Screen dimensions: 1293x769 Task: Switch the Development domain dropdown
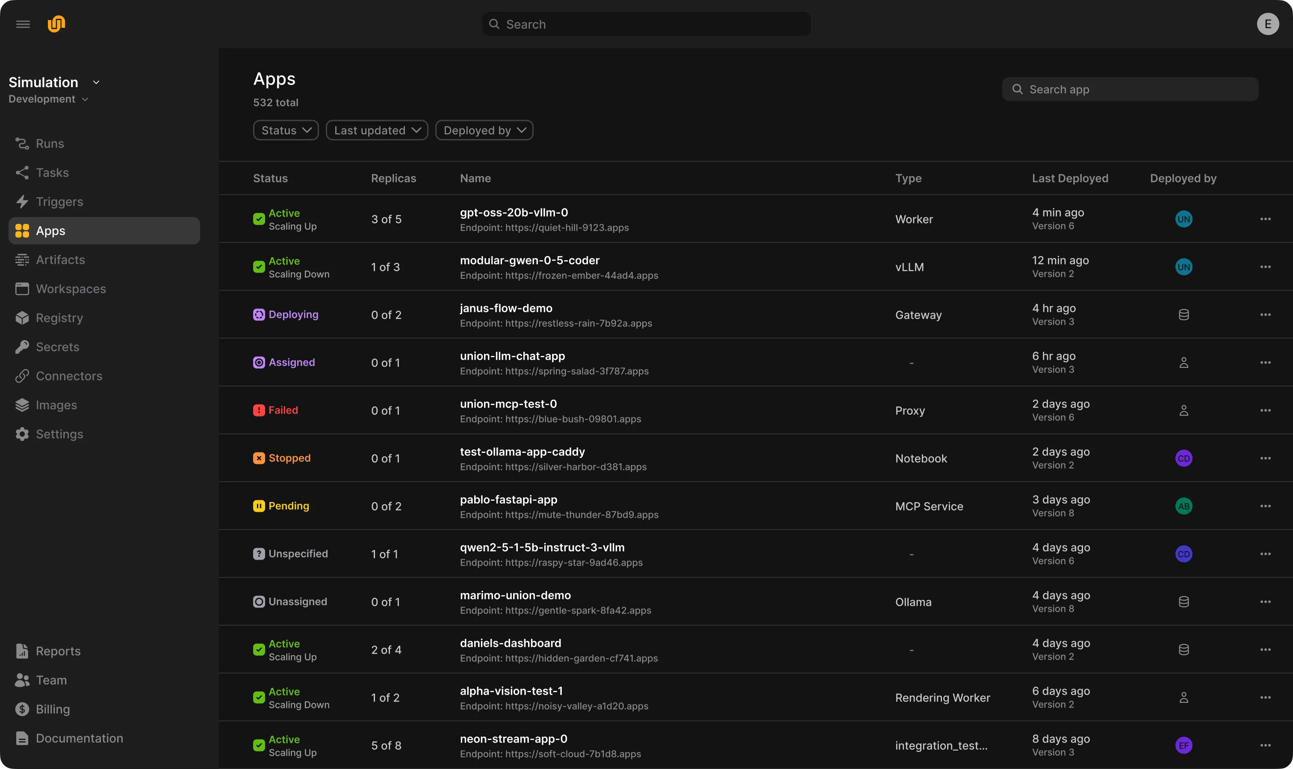pyautogui.click(x=48, y=99)
